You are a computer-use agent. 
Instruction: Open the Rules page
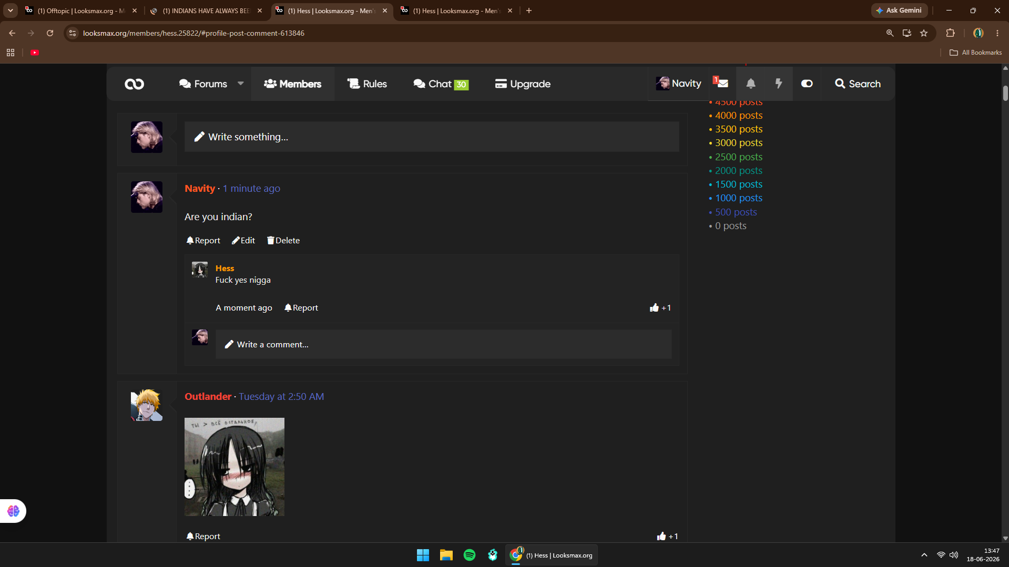[367, 84]
